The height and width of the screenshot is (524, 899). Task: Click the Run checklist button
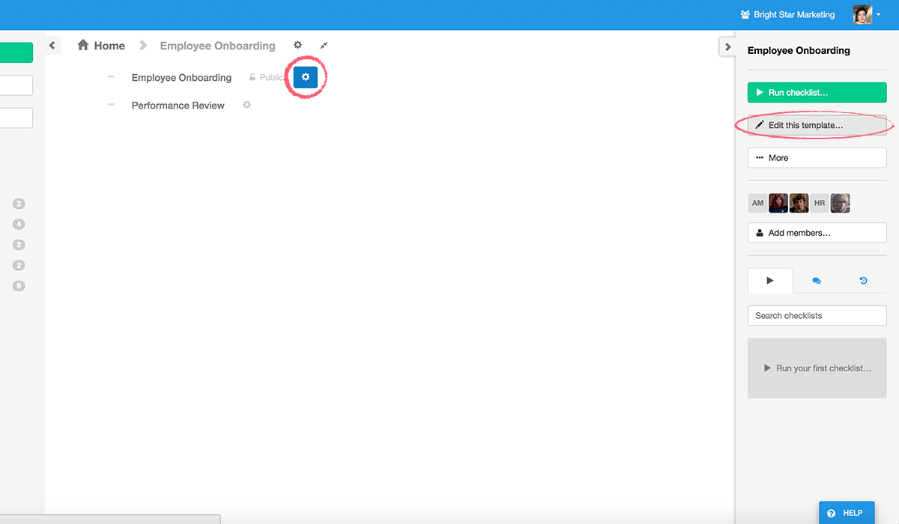[x=817, y=93]
